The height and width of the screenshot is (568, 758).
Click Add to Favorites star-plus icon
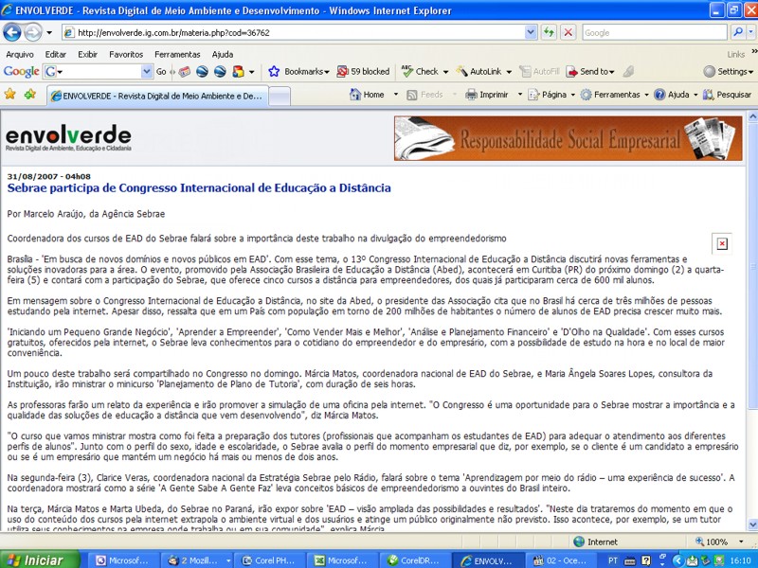tap(29, 95)
